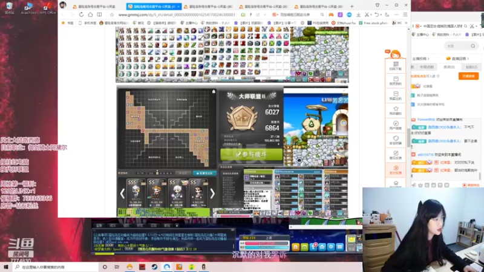The height and width of the screenshot is (272, 484).
Task: Open the scissors screenshot tool
Action: 367,15
